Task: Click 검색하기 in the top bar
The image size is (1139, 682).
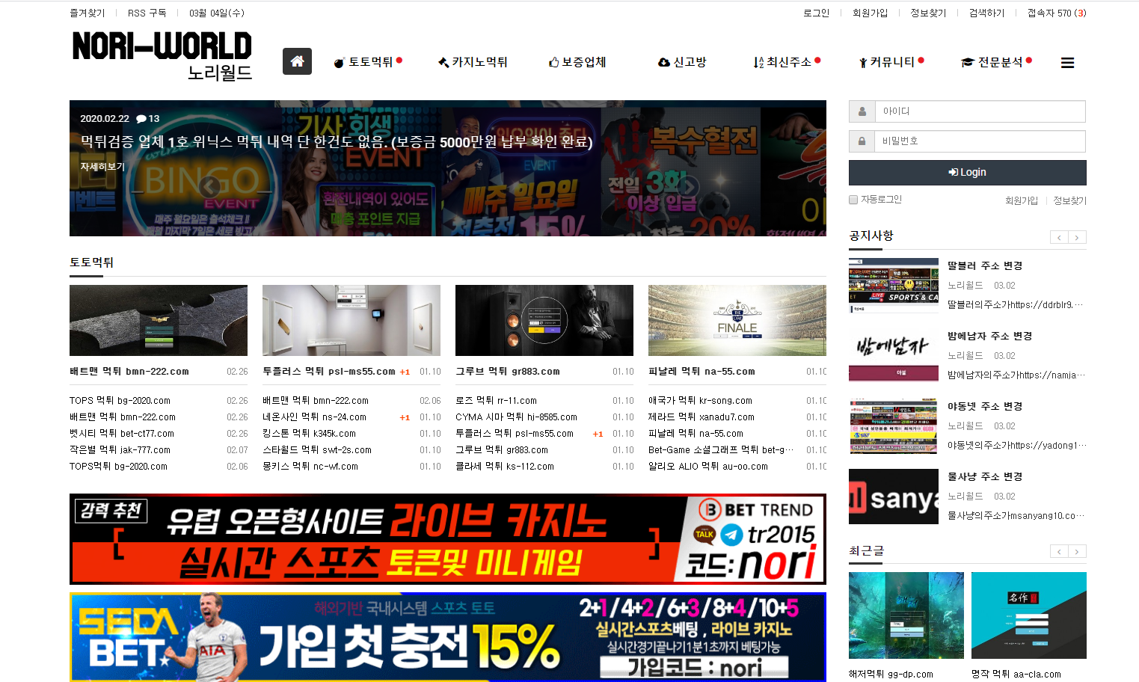Action: (986, 13)
